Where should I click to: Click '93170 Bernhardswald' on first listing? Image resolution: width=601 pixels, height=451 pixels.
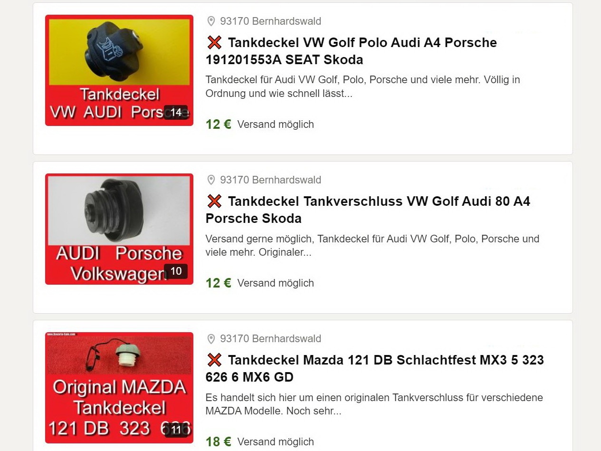coord(270,21)
